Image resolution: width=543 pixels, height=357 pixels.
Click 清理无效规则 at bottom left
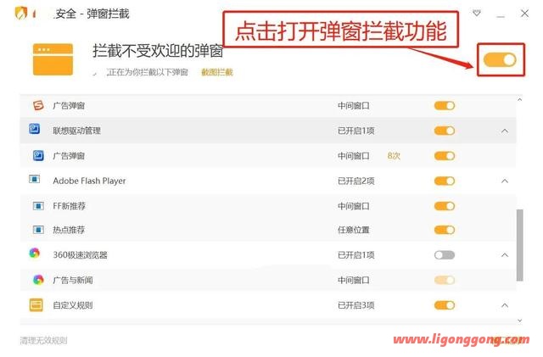point(43,340)
